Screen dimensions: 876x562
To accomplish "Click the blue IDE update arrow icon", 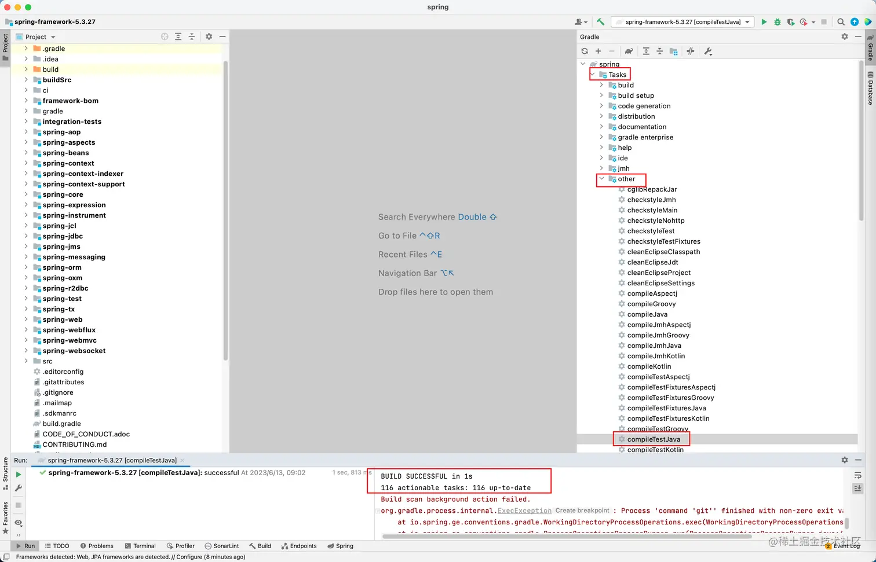I will click(855, 22).
